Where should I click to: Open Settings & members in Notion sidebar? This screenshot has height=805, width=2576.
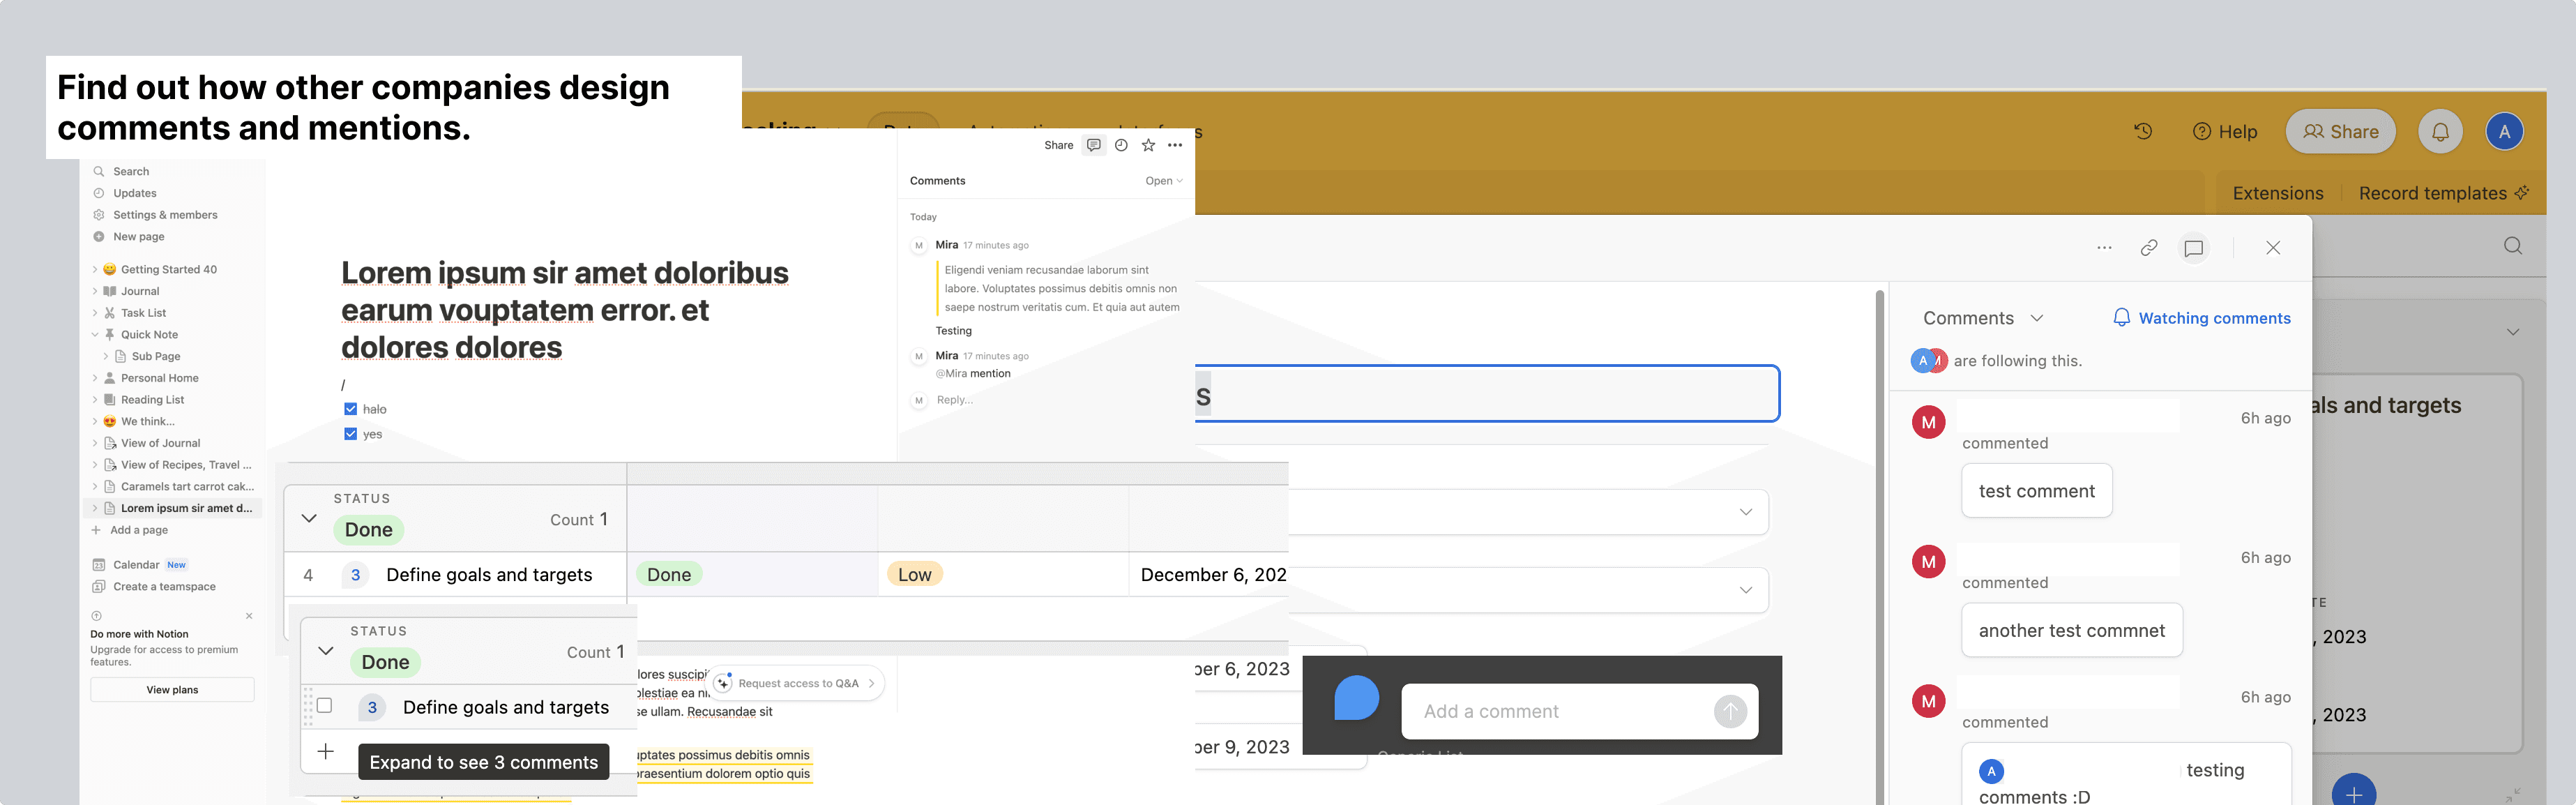[x=165, y=215]
